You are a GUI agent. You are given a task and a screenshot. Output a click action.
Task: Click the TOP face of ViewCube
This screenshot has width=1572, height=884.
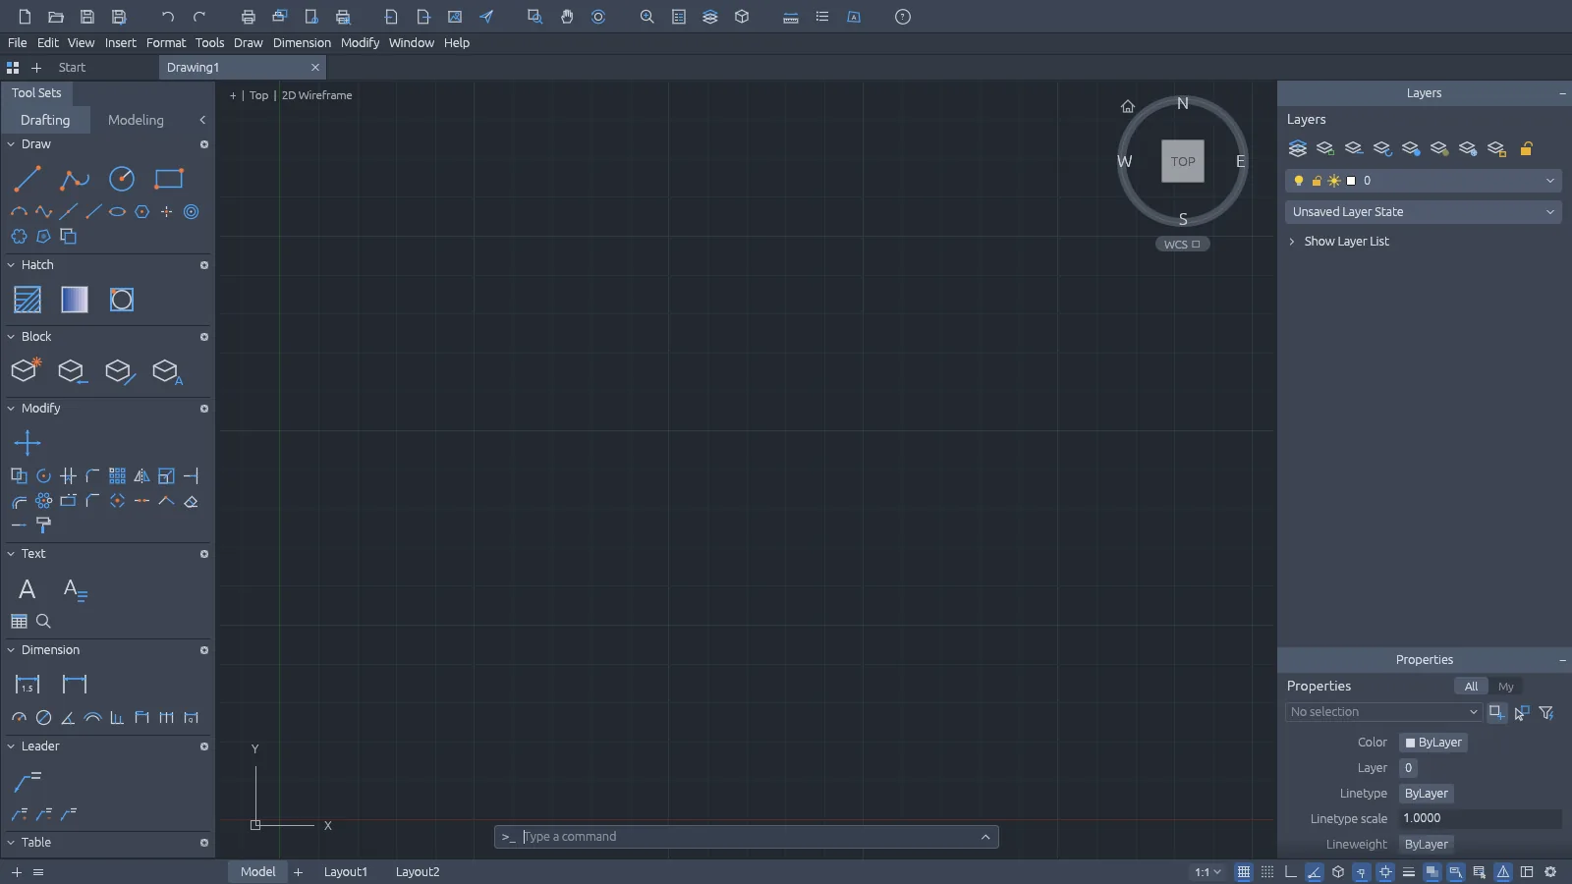(x=1183, y=161)
